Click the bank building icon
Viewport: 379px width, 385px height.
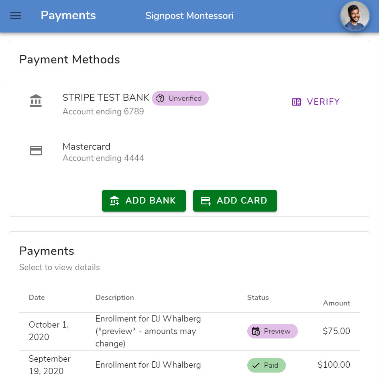36,101
